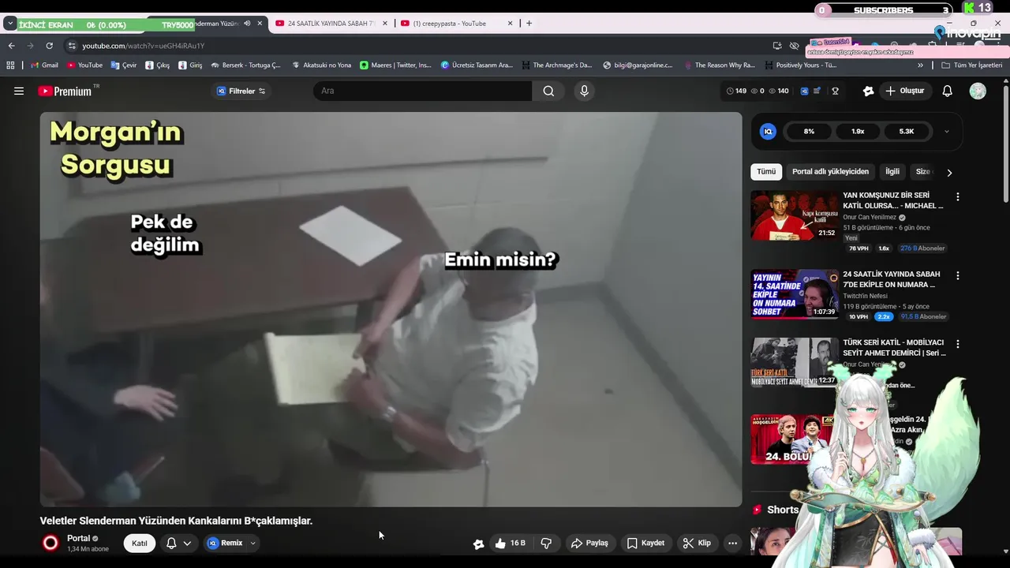Open the Berserk - Tortuga bookmark

[245, 65]
